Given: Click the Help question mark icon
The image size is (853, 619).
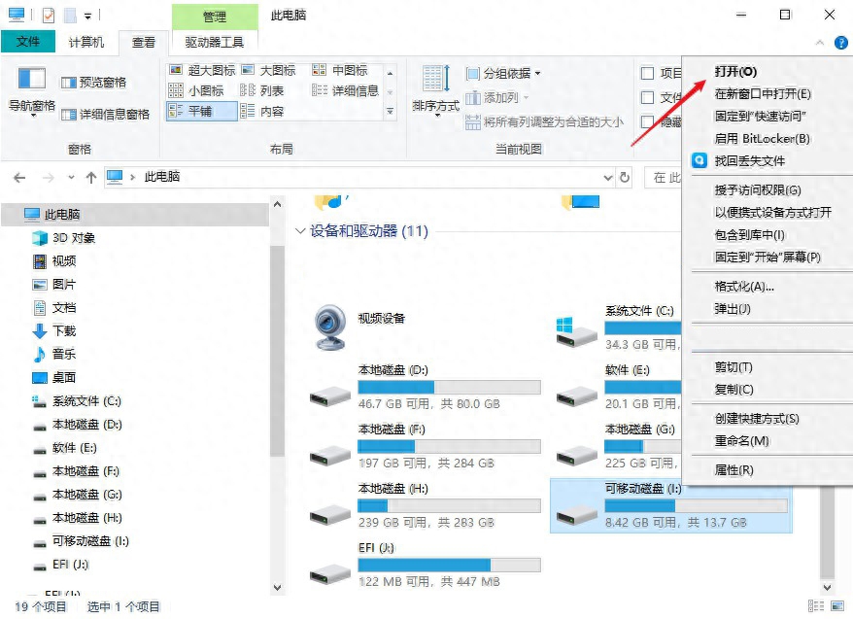Looking at the screenshot, I should (840, 44).
